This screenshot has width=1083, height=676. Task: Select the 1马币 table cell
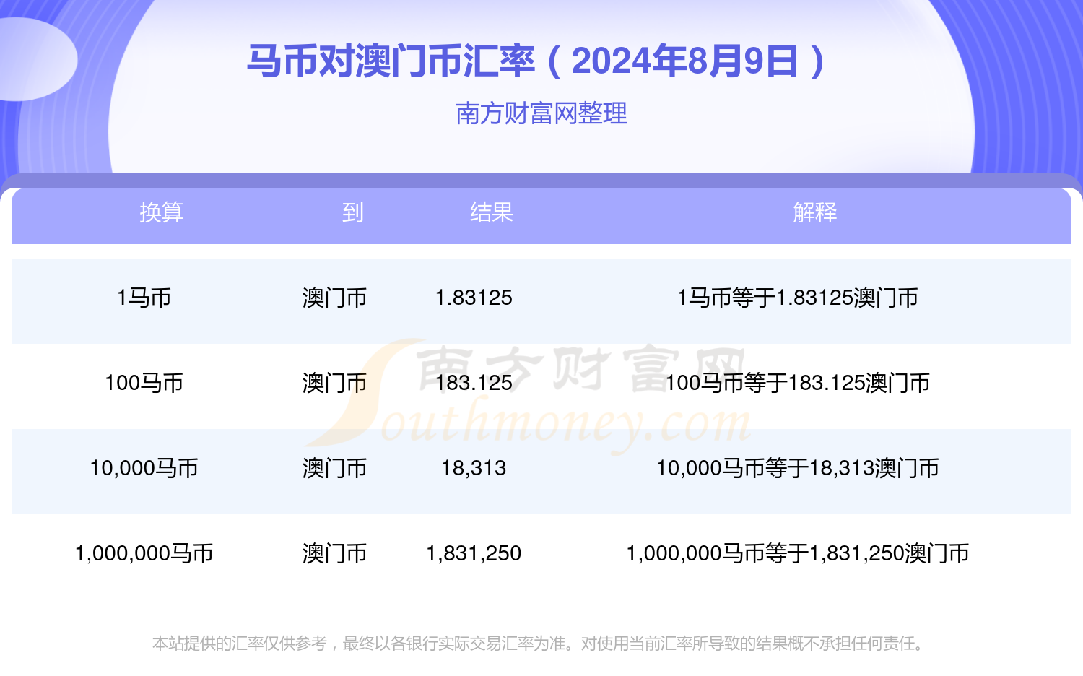[x=144, y=298]
